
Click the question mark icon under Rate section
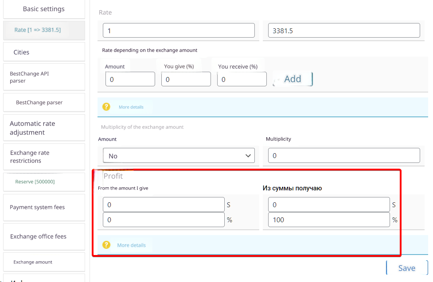(106, 107)
